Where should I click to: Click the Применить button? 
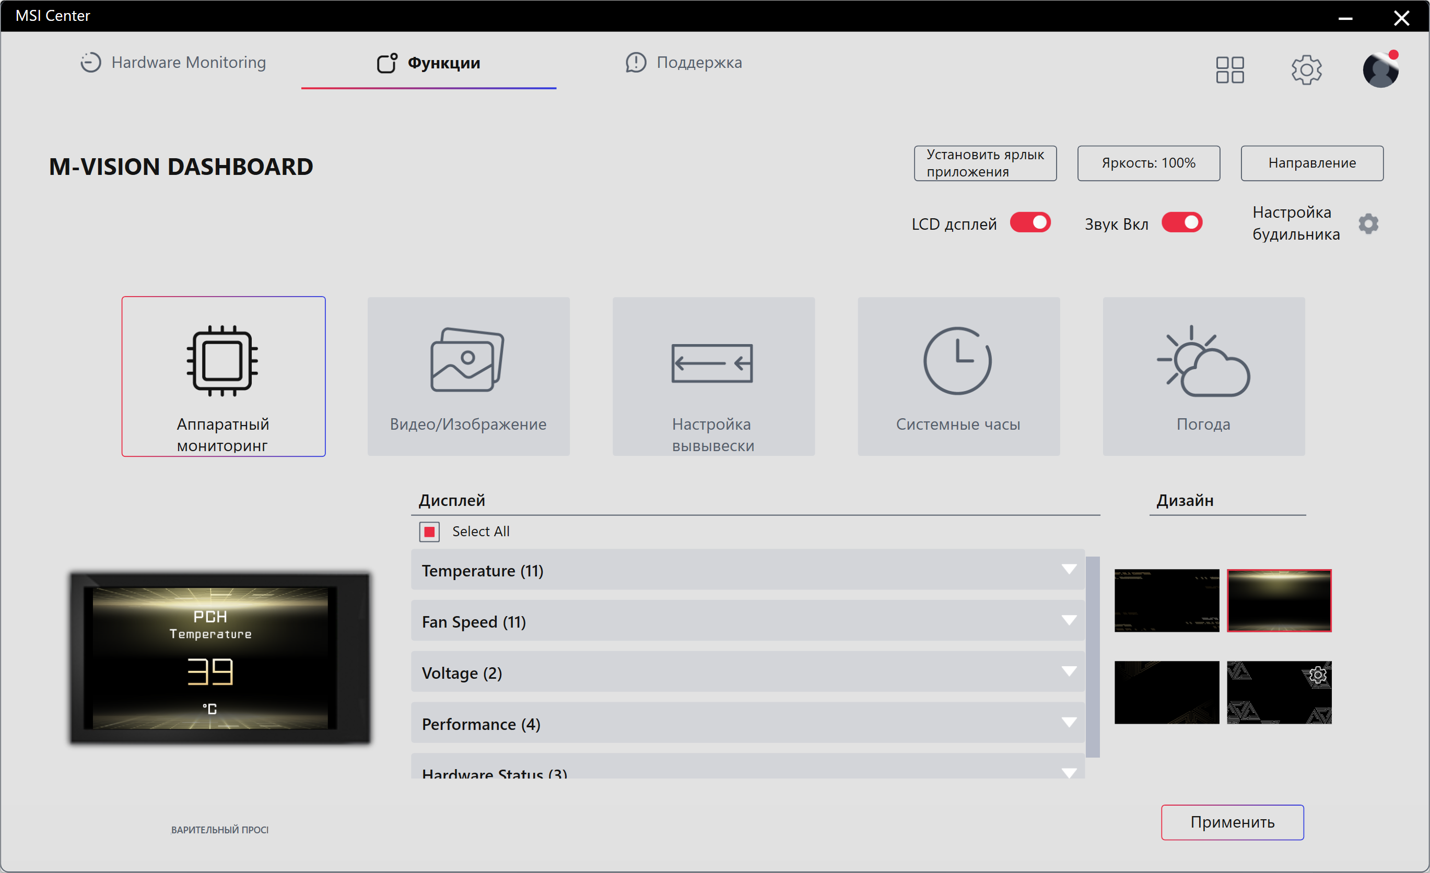click(1232, 822)
